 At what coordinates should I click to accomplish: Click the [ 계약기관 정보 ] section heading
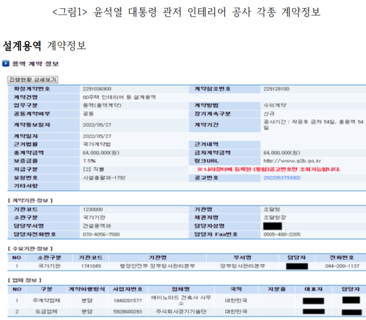(x=30, y=200)
